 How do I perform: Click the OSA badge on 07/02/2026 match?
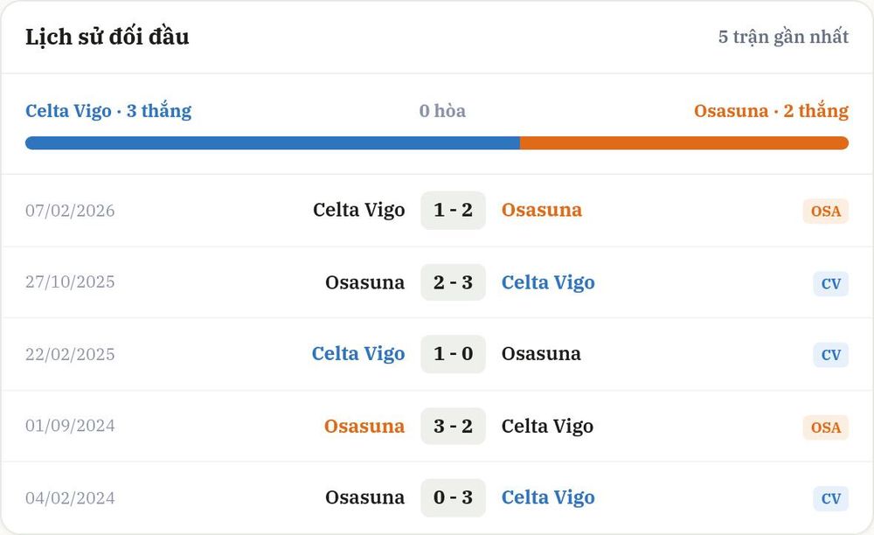click(x=826, y=212)
